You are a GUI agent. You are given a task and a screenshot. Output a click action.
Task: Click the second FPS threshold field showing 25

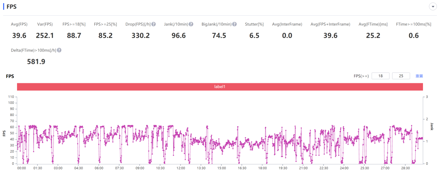(401, 76)
